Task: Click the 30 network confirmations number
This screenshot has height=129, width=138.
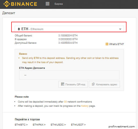Action: (x=65, y=102)
